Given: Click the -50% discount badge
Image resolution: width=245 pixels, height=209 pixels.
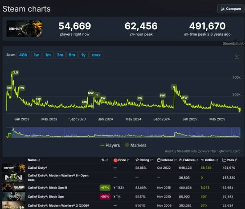Looking at the screenshot, I should 105,196.
